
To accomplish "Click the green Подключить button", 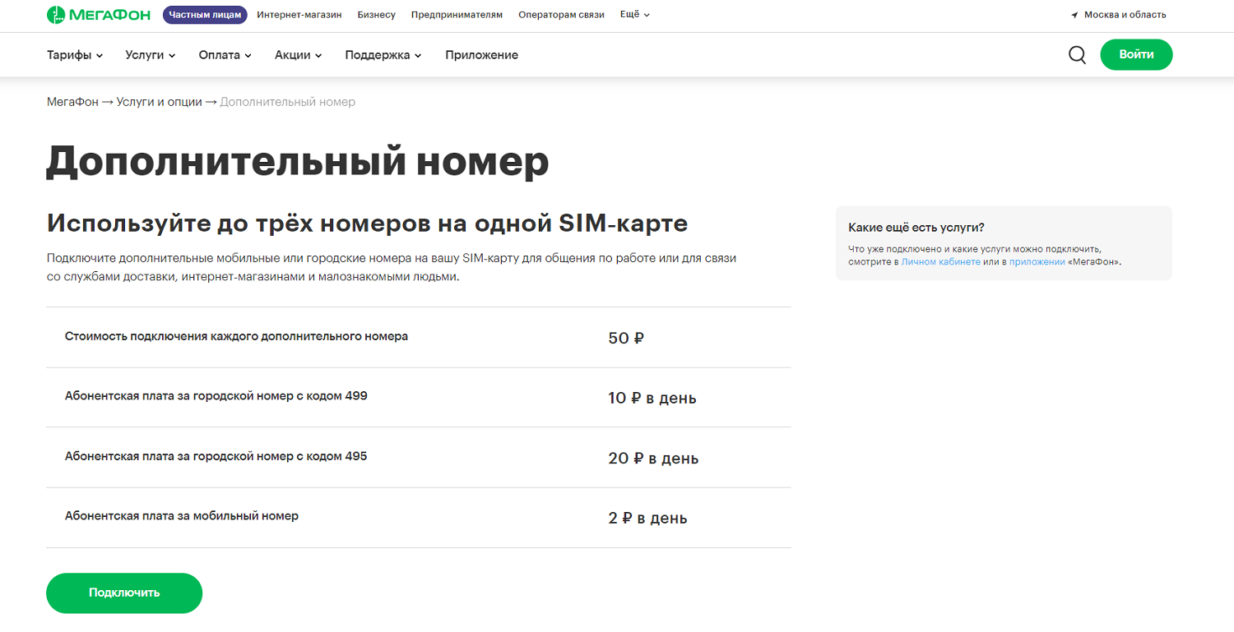I will (x=124, y=593).
